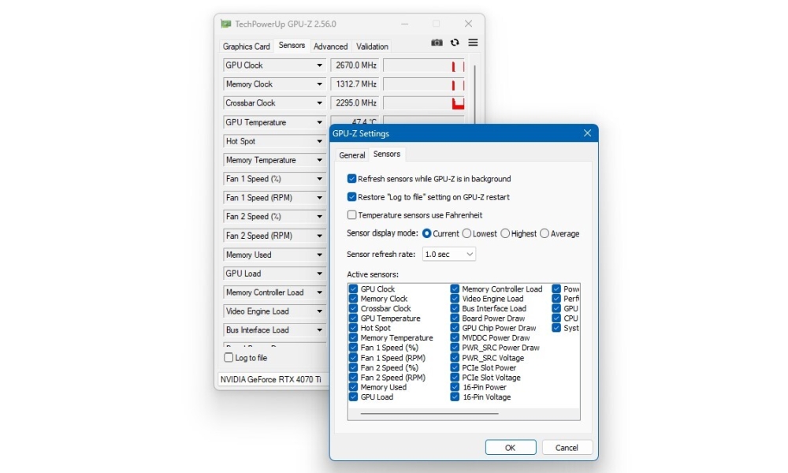Close the GPU-Z Settings dialog
Screen dimensions: 788x473
coord(587,134)
